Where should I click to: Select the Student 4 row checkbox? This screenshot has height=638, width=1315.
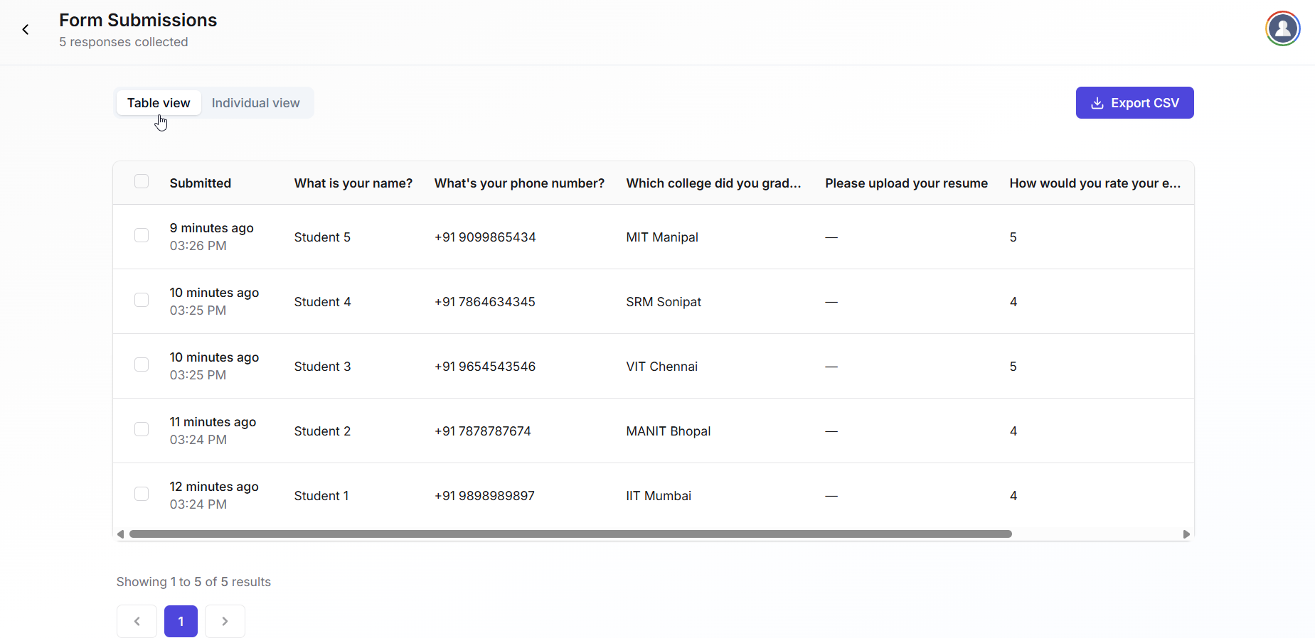coord(142,300)
